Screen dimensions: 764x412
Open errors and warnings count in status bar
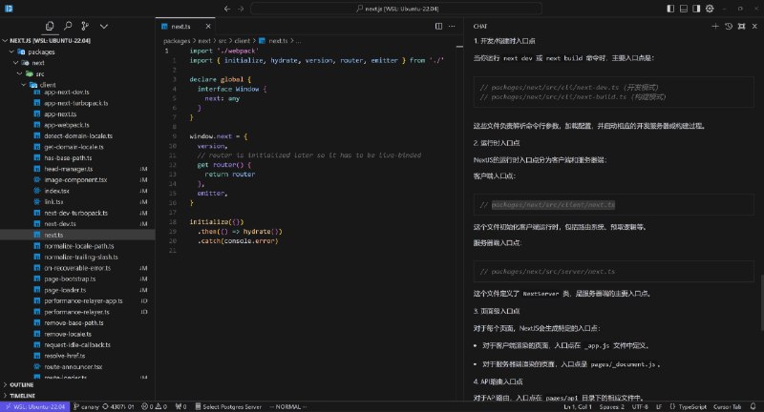[154, 406]
